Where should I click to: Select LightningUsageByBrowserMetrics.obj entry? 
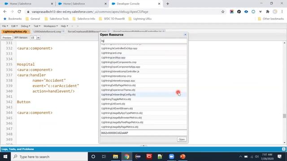click(x=143, y=118)
